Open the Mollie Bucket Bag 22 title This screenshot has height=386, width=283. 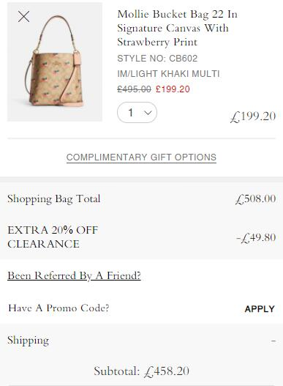[x=177, y=28]
